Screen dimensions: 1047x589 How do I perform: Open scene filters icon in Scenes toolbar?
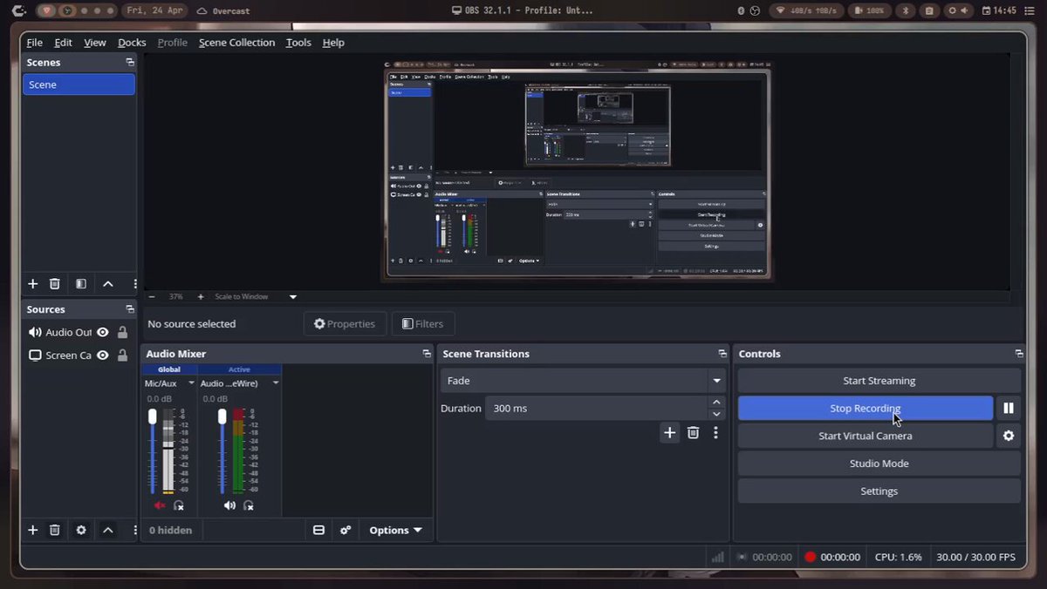pos(81,284)
